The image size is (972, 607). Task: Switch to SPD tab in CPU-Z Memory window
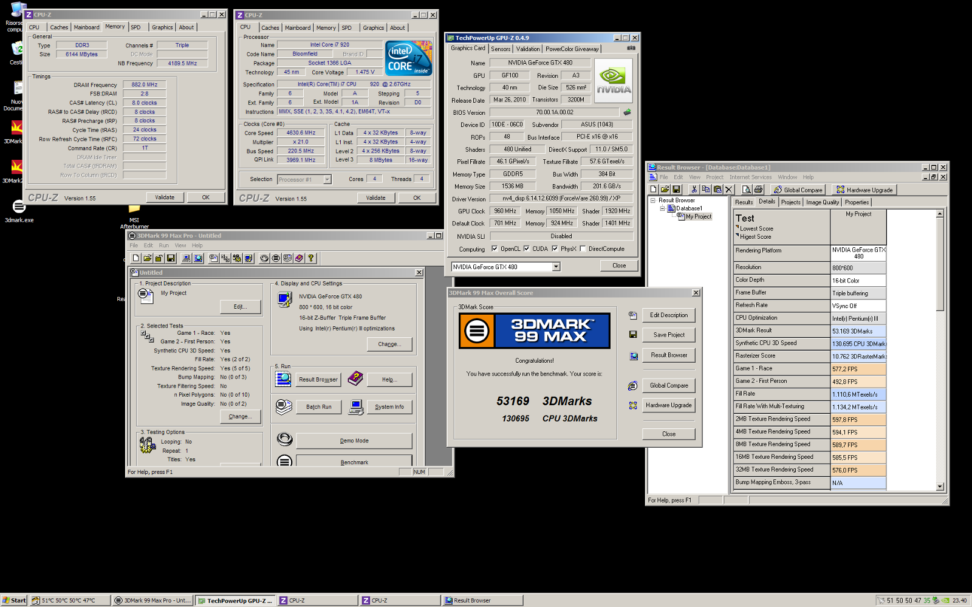tap(135, 27)
